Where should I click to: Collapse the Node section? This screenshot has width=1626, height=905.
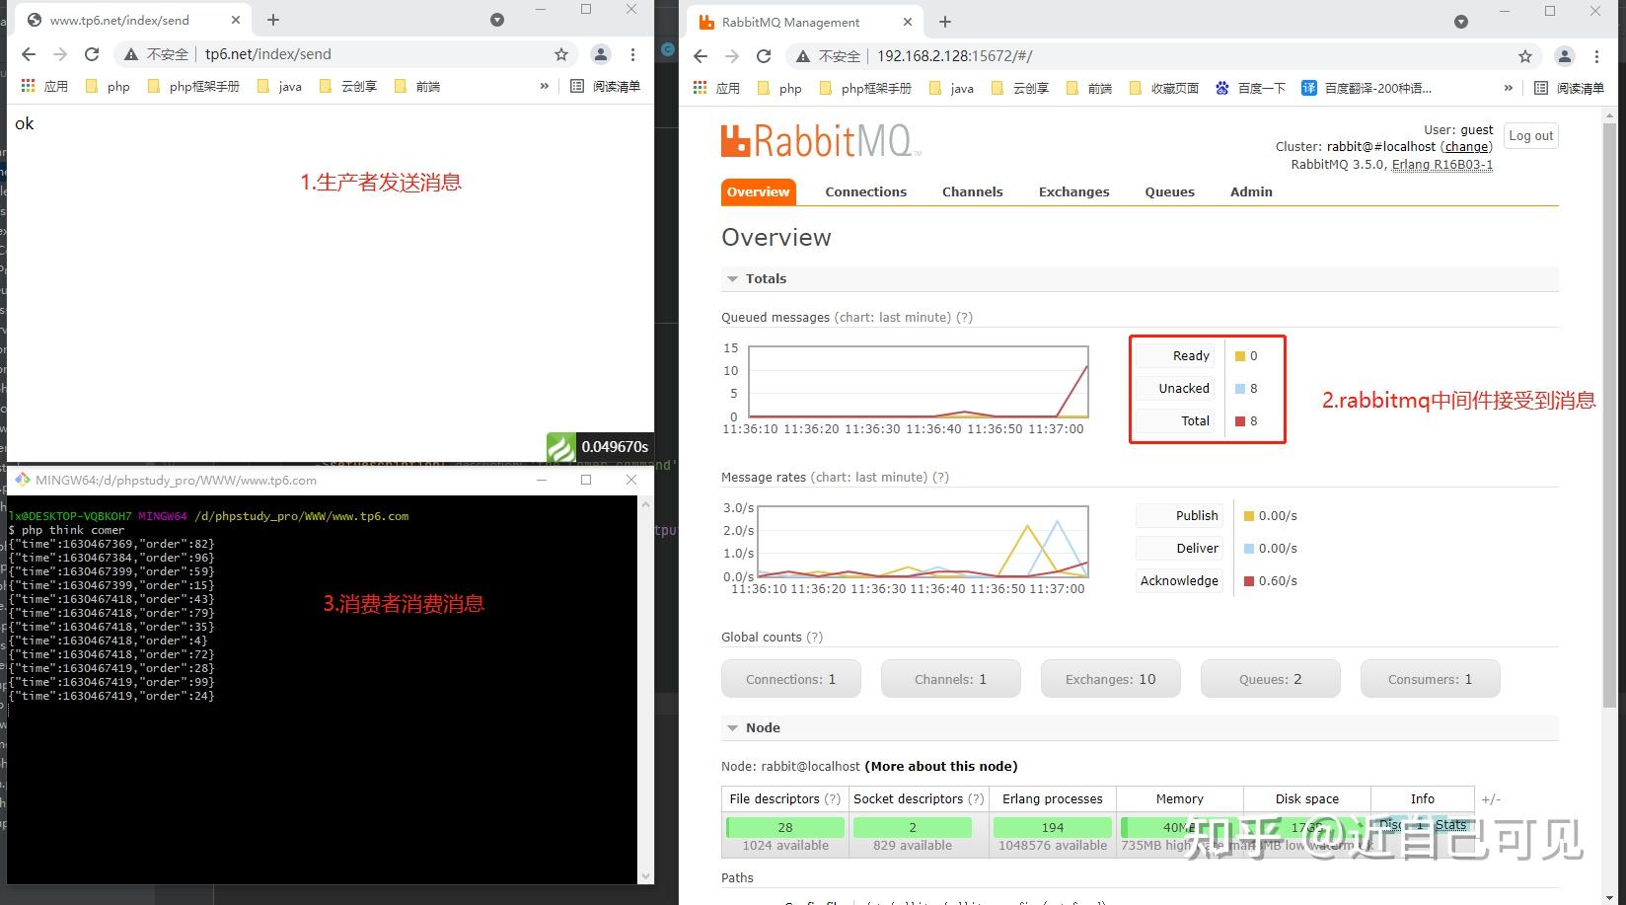(x=732, y=727)
